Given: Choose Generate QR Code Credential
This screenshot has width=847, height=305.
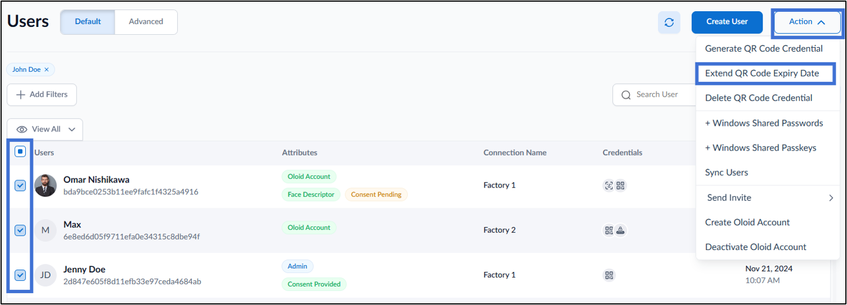Looking at the screenshot, I should point(764,48).
